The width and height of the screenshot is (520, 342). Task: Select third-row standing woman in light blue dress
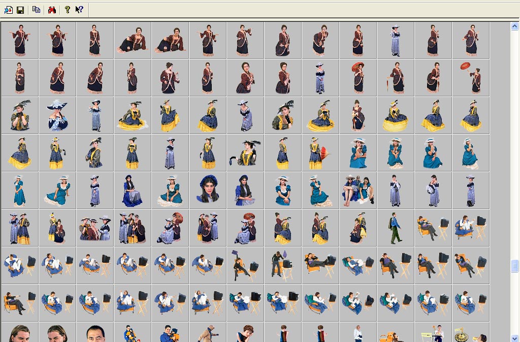pyautogui.click(x=95, y=115)
